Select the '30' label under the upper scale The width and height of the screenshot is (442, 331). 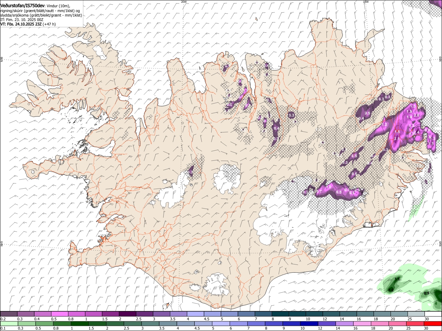426,319
